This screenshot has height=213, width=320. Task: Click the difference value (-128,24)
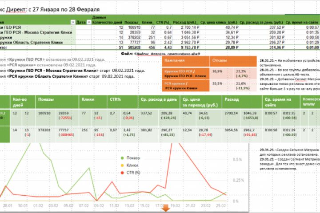coord(168,118)
